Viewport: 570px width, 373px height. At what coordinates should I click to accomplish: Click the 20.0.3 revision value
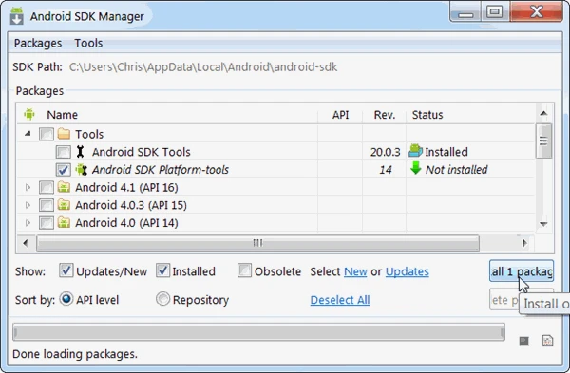[x=385, y=152]
